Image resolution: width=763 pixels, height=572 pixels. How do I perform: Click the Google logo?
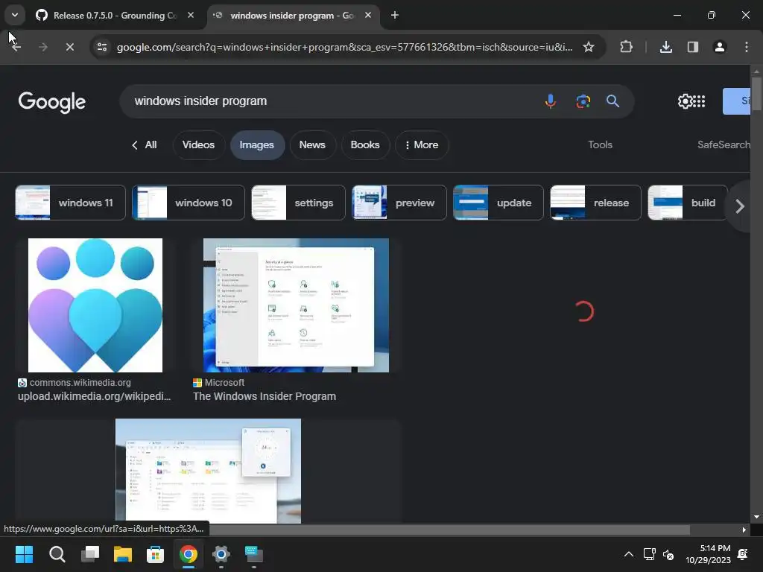(x=52, y=101)
